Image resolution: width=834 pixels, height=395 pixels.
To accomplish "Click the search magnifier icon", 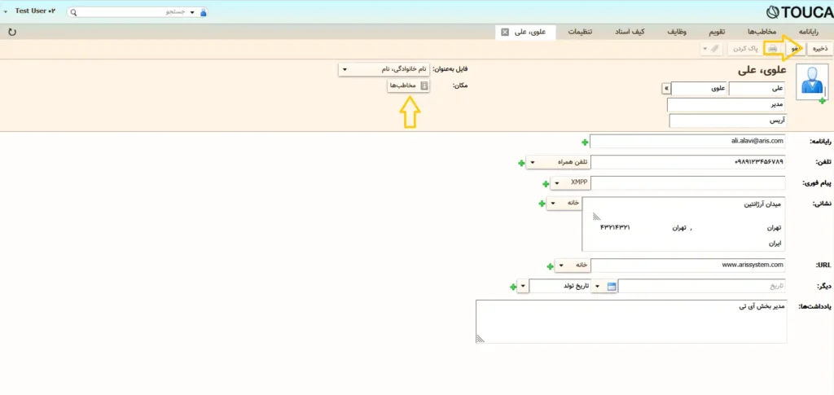I will point(73,11).
